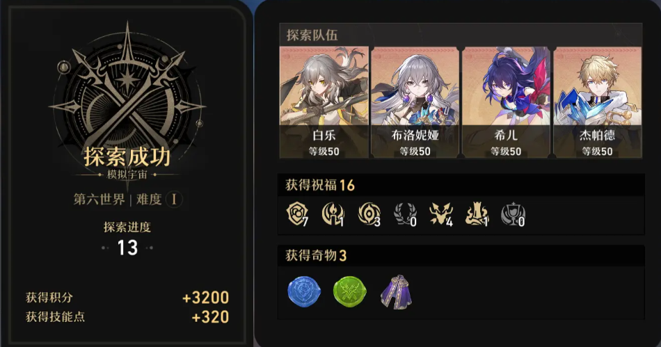Viewport: 661px width, 347px height.
Task: Inspect the purple cape curio item
Action: (x=397, y=291)
